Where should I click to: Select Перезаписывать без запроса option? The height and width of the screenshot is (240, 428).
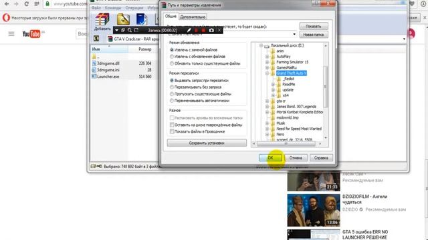pos(172,87)
